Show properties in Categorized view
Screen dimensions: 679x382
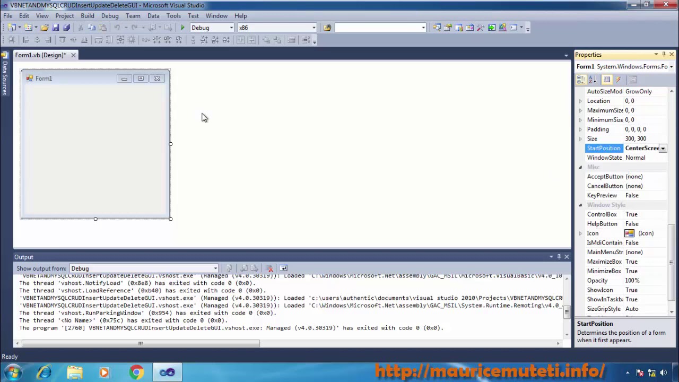pos(581,80)
